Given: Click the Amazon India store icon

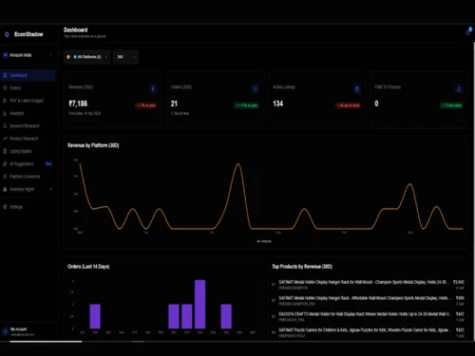Looking at the screenshot, I should tap(5, 55).
